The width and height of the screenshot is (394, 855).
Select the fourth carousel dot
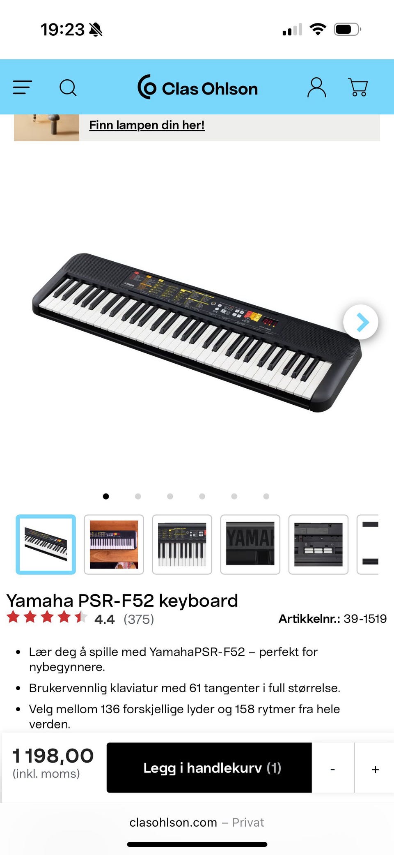click(x=202, y=496)
